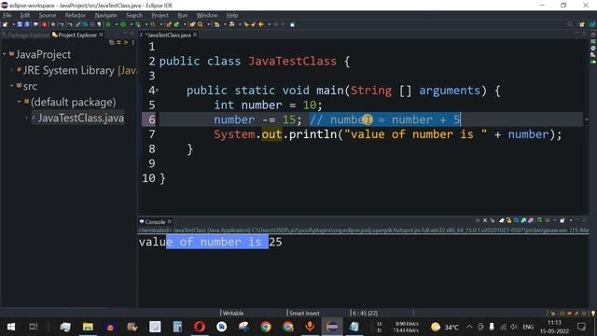This screenshot has height=336, width=597.
Task: Open the Edit menu
Action: point(25,15)
